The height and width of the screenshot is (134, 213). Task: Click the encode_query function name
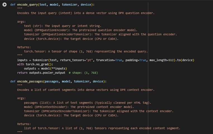[x=27, y=5]
